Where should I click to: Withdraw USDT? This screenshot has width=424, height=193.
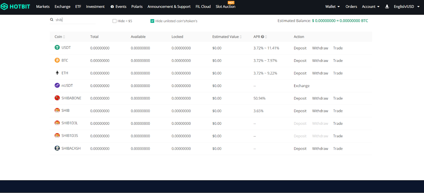coord(320,48)
